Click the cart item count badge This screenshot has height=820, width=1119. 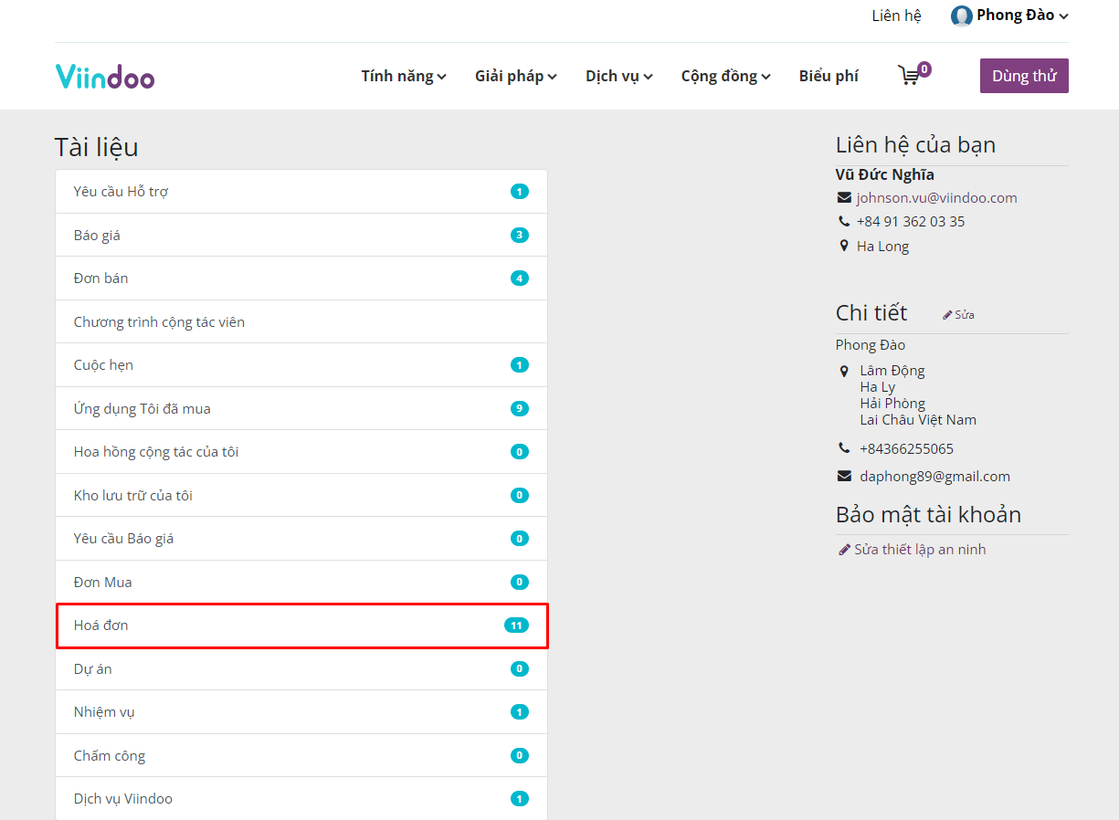pos(924,69)
